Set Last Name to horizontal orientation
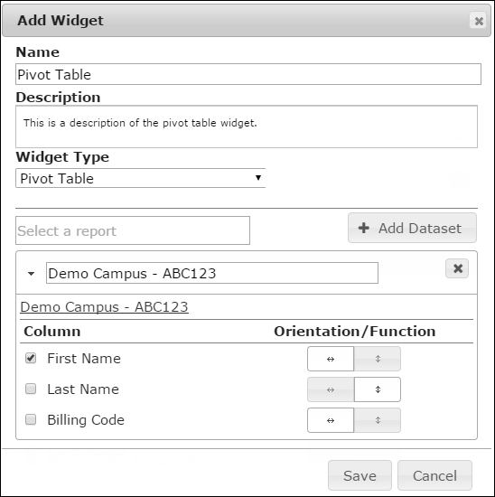Viewport: 495px width, 497px height. [x=331, y=389]
